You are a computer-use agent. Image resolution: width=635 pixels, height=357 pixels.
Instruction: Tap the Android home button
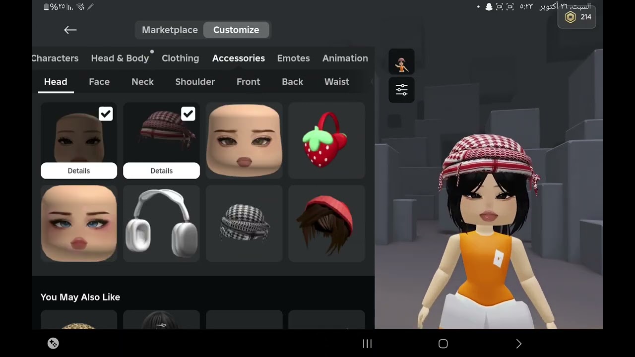click(x=443, y=344)
